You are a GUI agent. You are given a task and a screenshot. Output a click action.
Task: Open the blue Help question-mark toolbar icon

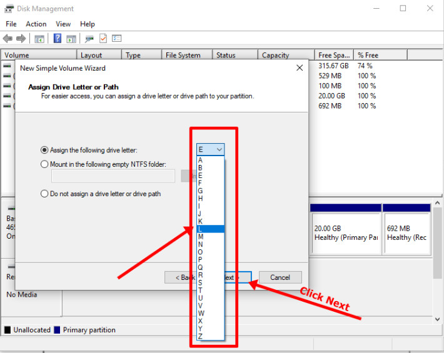tap(57, 38)
